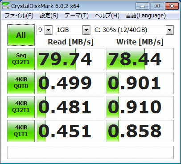Start the 4KiB Q8T8 benchmark
The image size is (181, 164).
[x=21, y=83]
